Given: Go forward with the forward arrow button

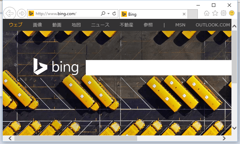Looking at the screenshot, I should [x=21, y=13].
